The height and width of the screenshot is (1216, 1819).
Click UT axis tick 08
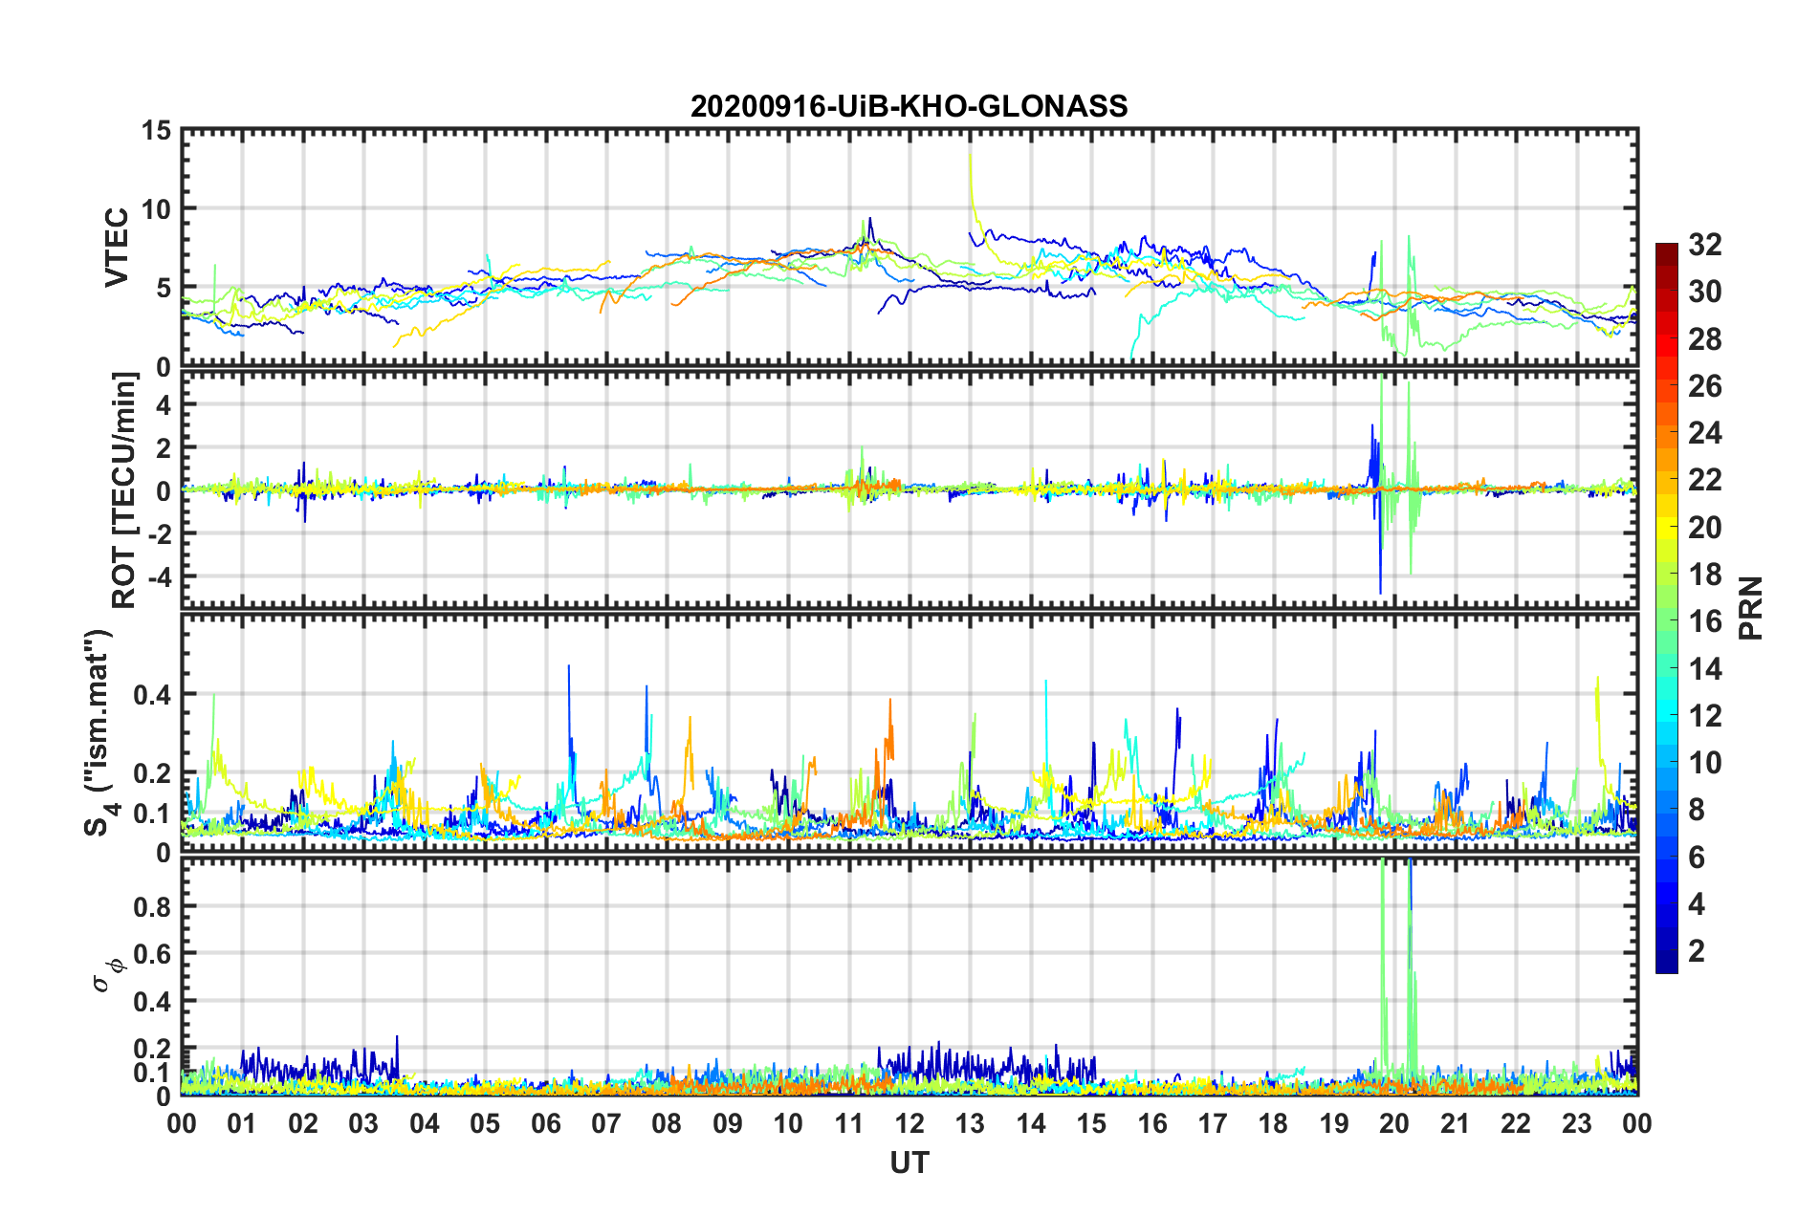pyautogui.click(x=667, y=1124)
